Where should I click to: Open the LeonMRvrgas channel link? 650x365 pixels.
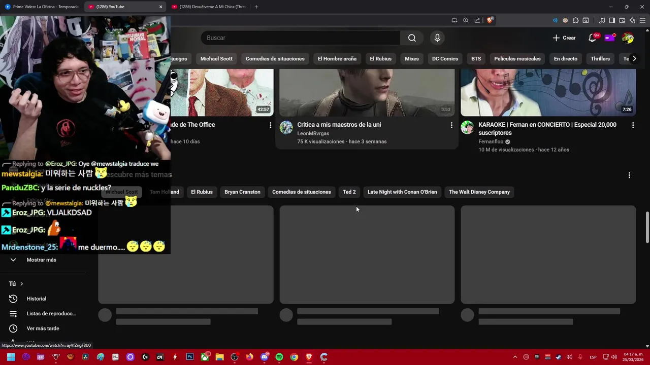pyautogui.click(x=313, y=134)
